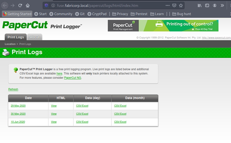Viewport: 231px width, 143px height.
Task: Follow the here link for CSV logs
Action: coord(59,73)
